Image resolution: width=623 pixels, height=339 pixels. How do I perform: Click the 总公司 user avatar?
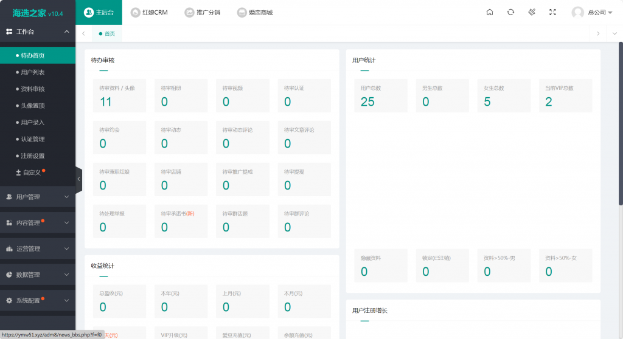[578, 12]
